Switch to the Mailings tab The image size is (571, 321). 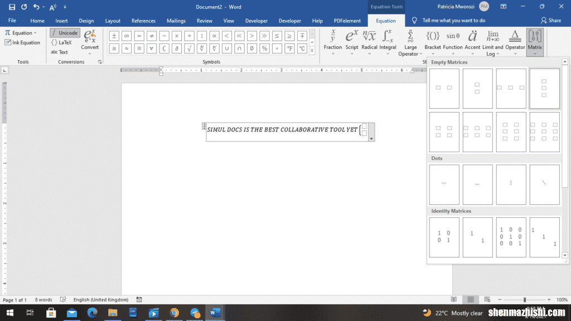coord(176,21)
